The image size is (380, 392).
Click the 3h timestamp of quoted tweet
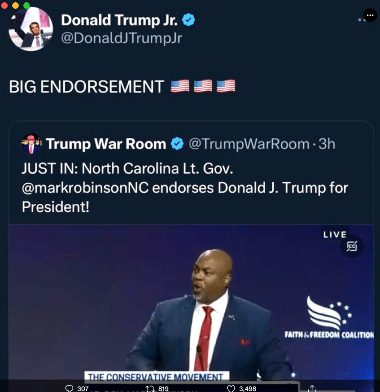(327, 144)
